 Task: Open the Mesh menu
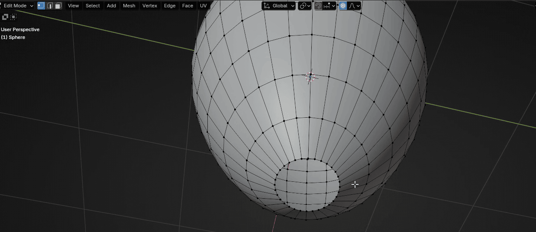[129, 6]
